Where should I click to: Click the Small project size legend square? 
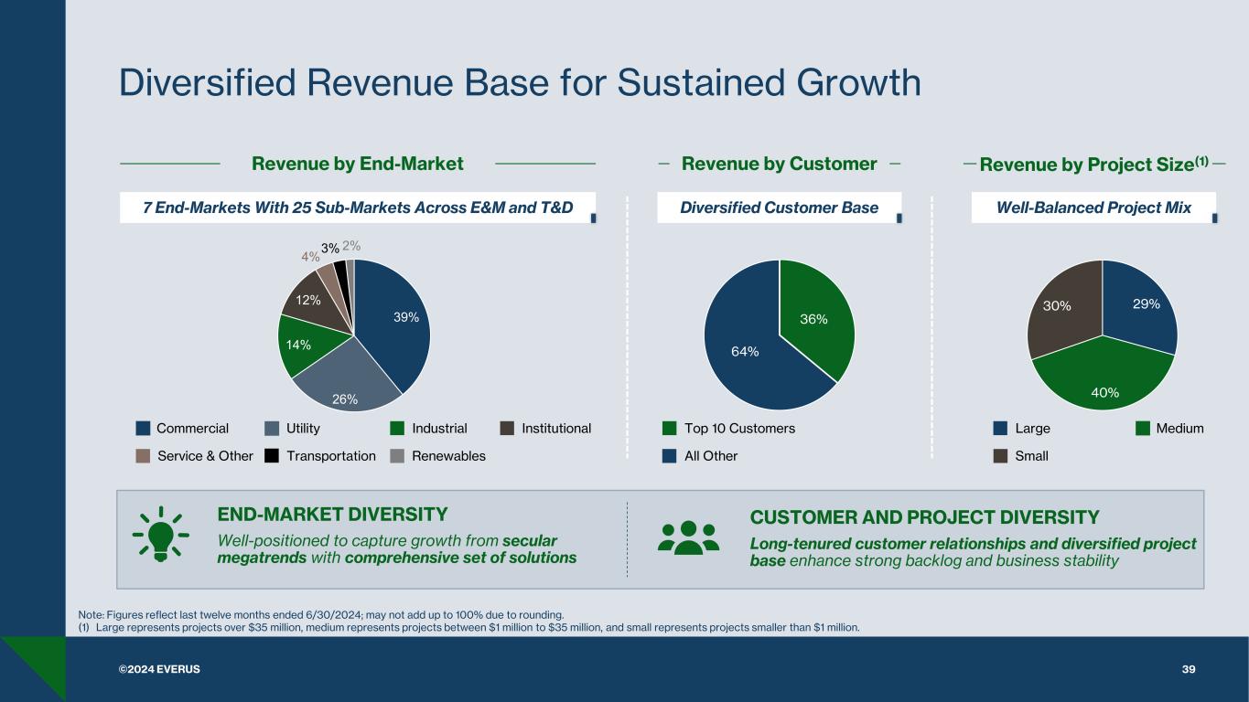1000,456
